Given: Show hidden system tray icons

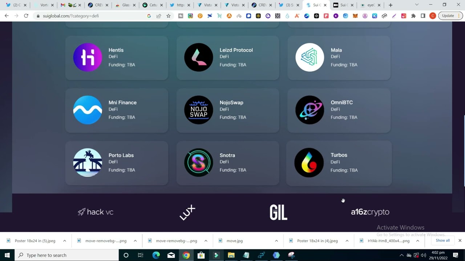Looking at the screenshot, I should point(401,255).
